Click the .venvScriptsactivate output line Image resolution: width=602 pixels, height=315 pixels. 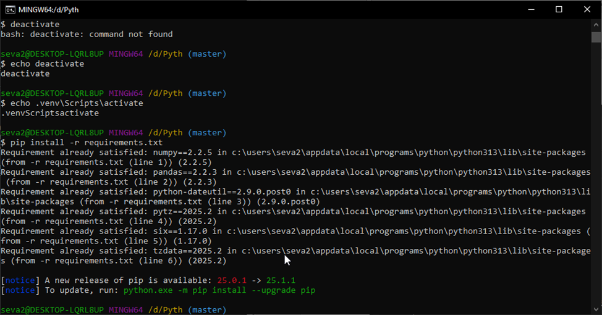pyautogui.click(x=49, y=113)
